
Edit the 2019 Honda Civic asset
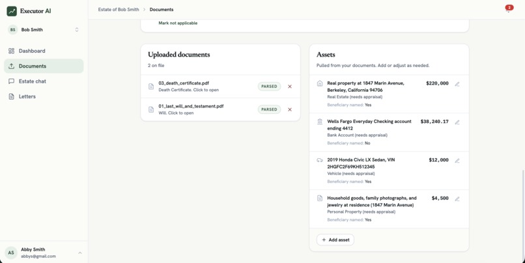[457, 161]
